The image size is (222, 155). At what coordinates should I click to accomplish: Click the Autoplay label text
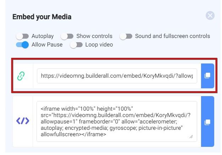pyautogui.click(x=43, y=36)
